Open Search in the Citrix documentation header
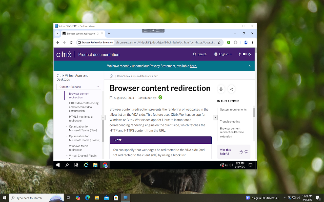Image resolution: width=324 pixels, height=202 pixels. pyautogui.click(x=200, y=54)
